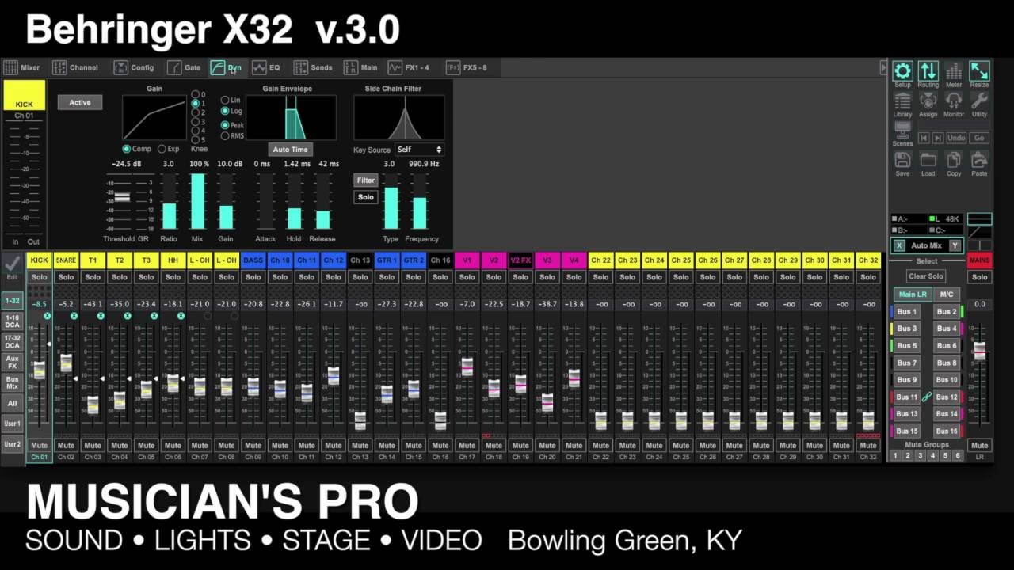
Task: Click the side chain Solo button
Action: (365, 197)
